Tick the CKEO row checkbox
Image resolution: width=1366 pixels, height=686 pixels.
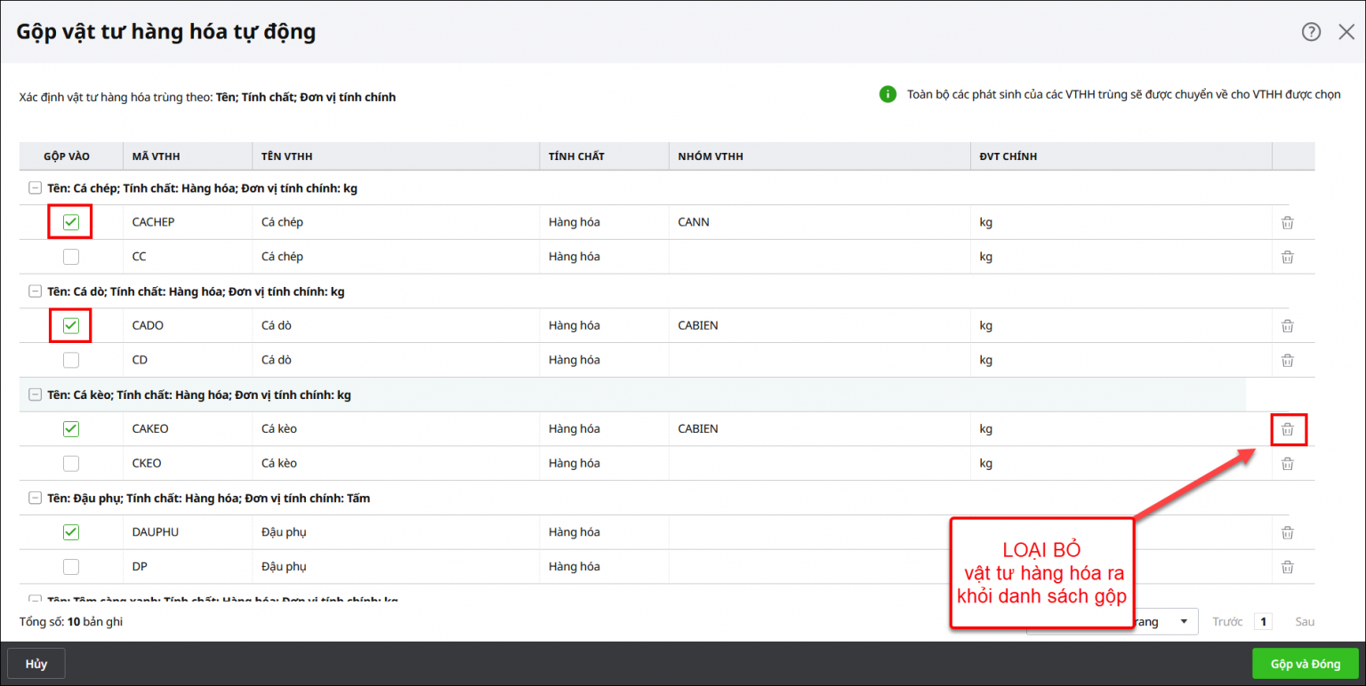(71, 463)
